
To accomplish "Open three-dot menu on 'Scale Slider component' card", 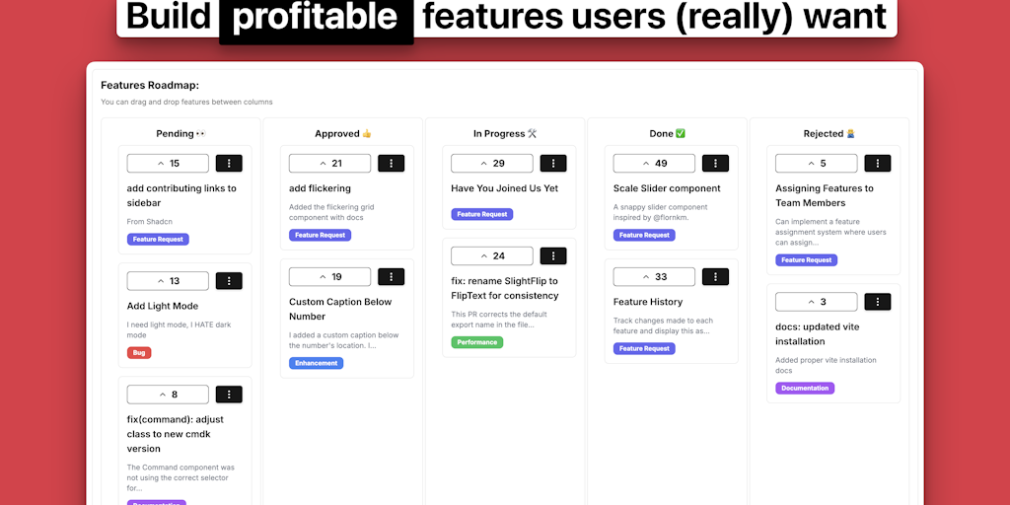I will coord(715,164).
